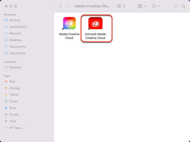190x142 pixels.
Task: Click the 'Adobe Creative Cloud' file label
Action: [69, 36]
